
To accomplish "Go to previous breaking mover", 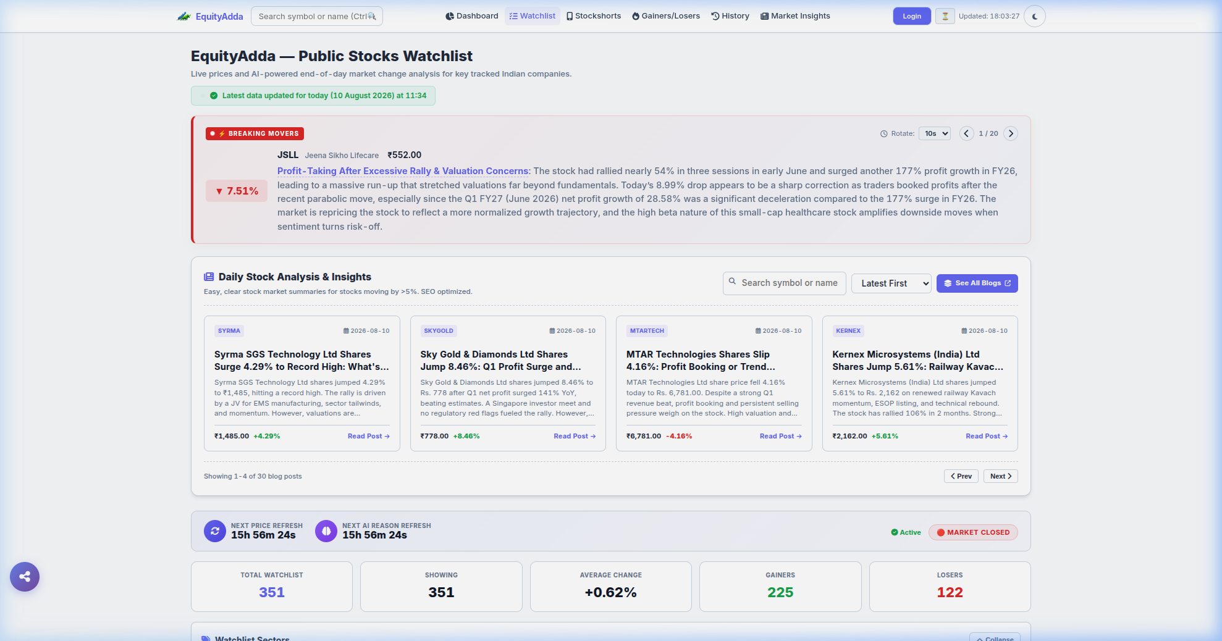I will point(966,133).
